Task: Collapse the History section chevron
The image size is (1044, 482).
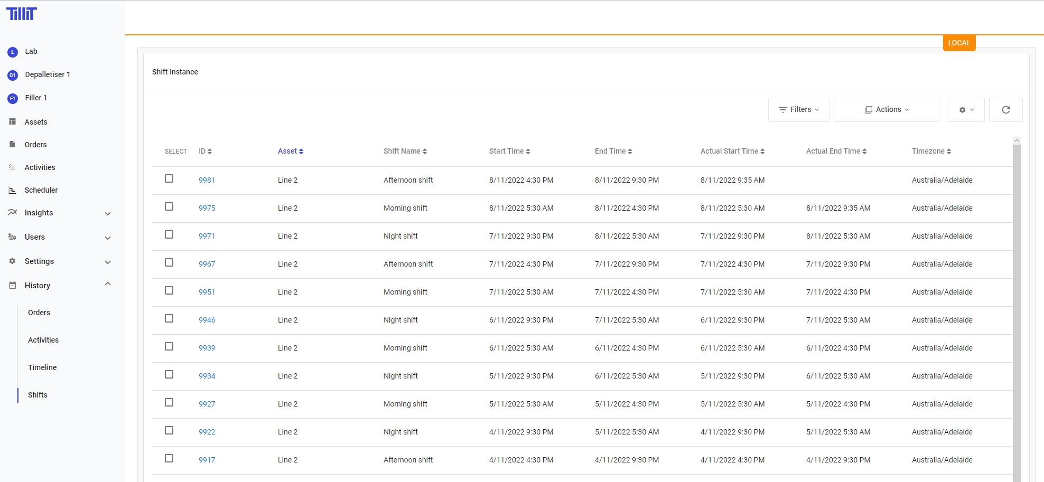Action: tap(108, 284)
